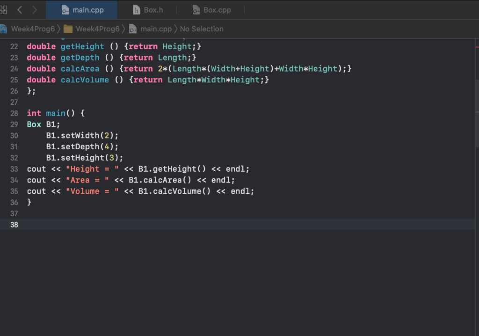Select Week4Prog6 project in the breadcrumb

coord(33,29)
